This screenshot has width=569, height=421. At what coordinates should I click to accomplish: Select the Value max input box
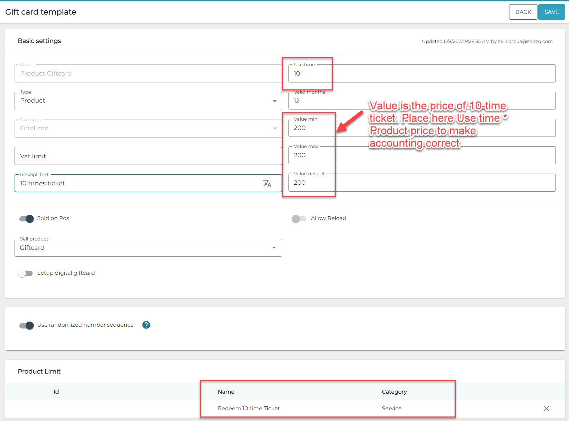422,156
